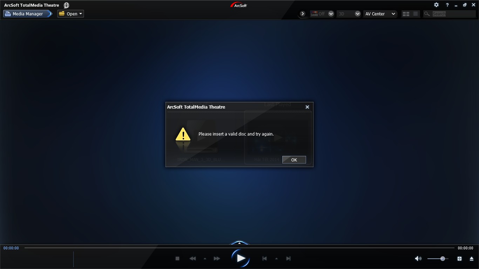Toggle full screen mode icon
This screenshot has height=269, width=479.
click(459, 258)
